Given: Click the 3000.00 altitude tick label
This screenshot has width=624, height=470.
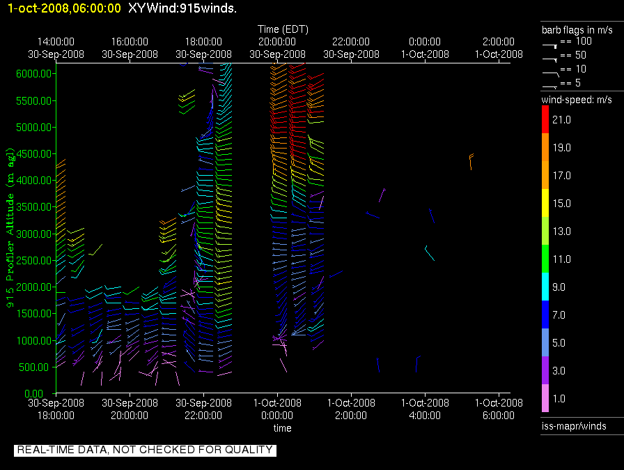Looking at the screenshot, I should click(34, 234).
